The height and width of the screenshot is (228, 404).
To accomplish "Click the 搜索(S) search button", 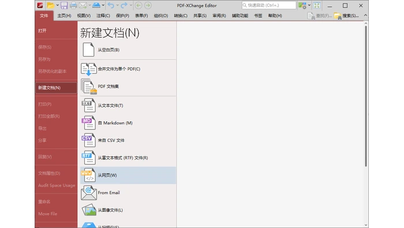I will pyautogui.click(x=346, y=16).
